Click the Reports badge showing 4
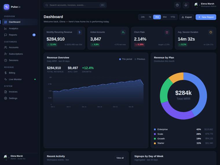 [x=34, y=35]
